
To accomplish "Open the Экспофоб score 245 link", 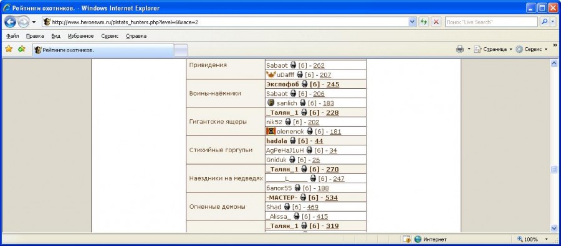I will (x=333, y=84).
